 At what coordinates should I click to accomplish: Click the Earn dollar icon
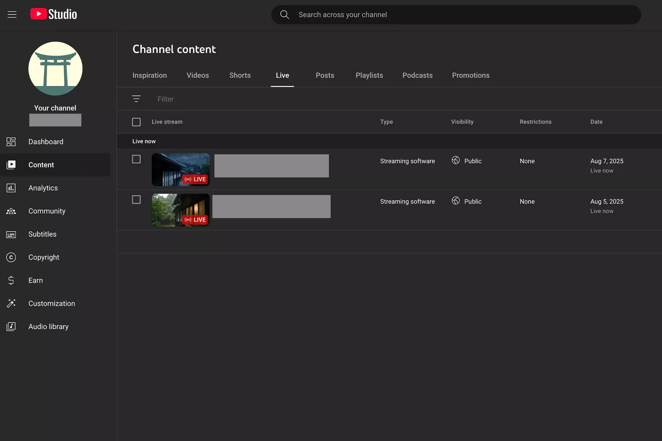(11, 280)
